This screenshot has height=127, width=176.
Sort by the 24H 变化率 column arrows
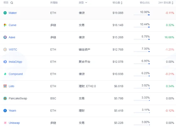point(172,3)
